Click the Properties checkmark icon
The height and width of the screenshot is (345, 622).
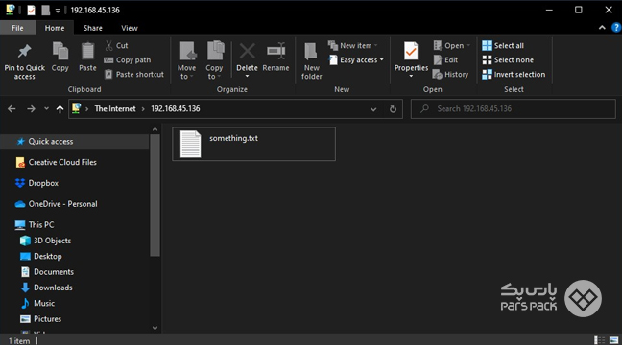[x=411, y=52]
